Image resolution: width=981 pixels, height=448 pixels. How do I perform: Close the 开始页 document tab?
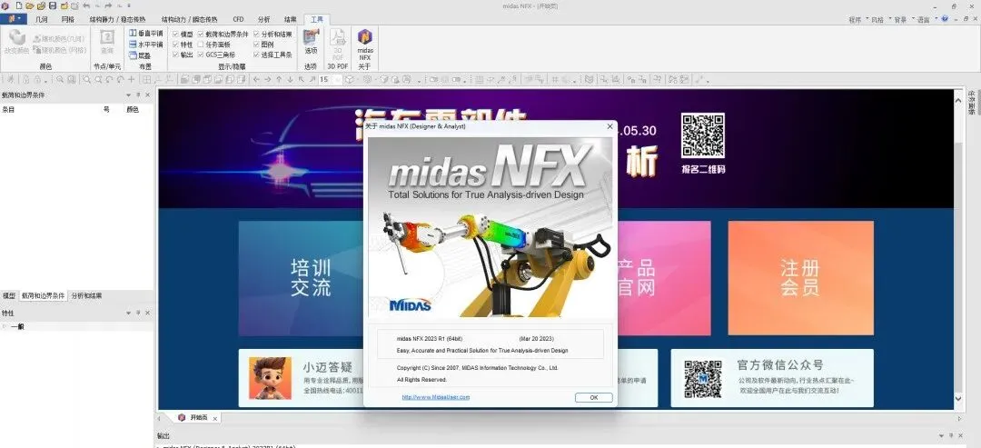(x=214, y=418)
